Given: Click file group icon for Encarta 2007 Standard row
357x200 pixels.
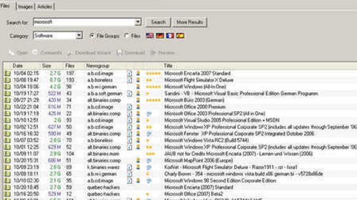Looking at the screenshot, I should pos(7,73).
